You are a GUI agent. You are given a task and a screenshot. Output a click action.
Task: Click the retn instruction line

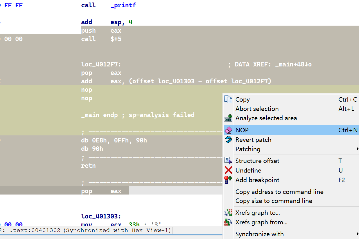pyautogui.click(x=88, y=166)
